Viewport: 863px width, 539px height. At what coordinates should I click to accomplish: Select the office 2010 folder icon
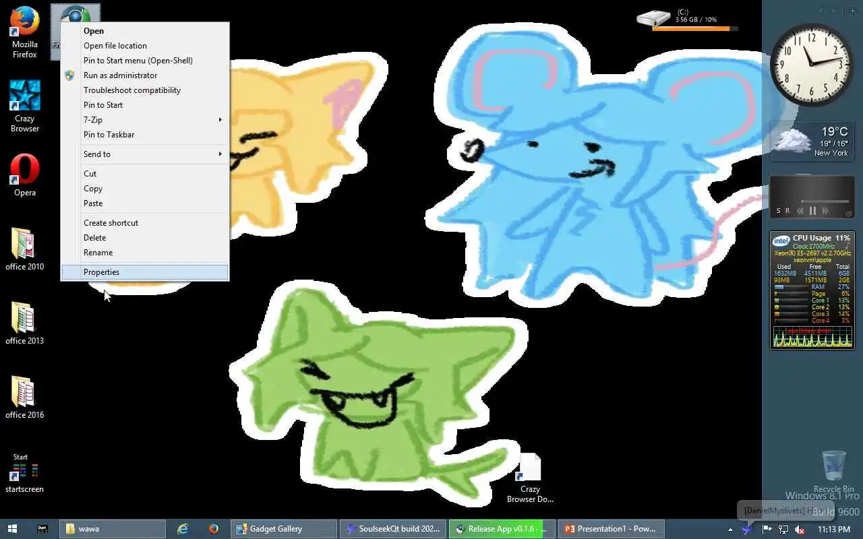point(25,249)
